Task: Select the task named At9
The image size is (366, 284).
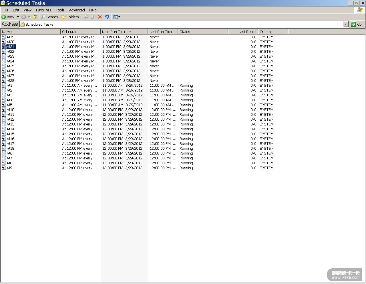Action: (x=9, y=168)
